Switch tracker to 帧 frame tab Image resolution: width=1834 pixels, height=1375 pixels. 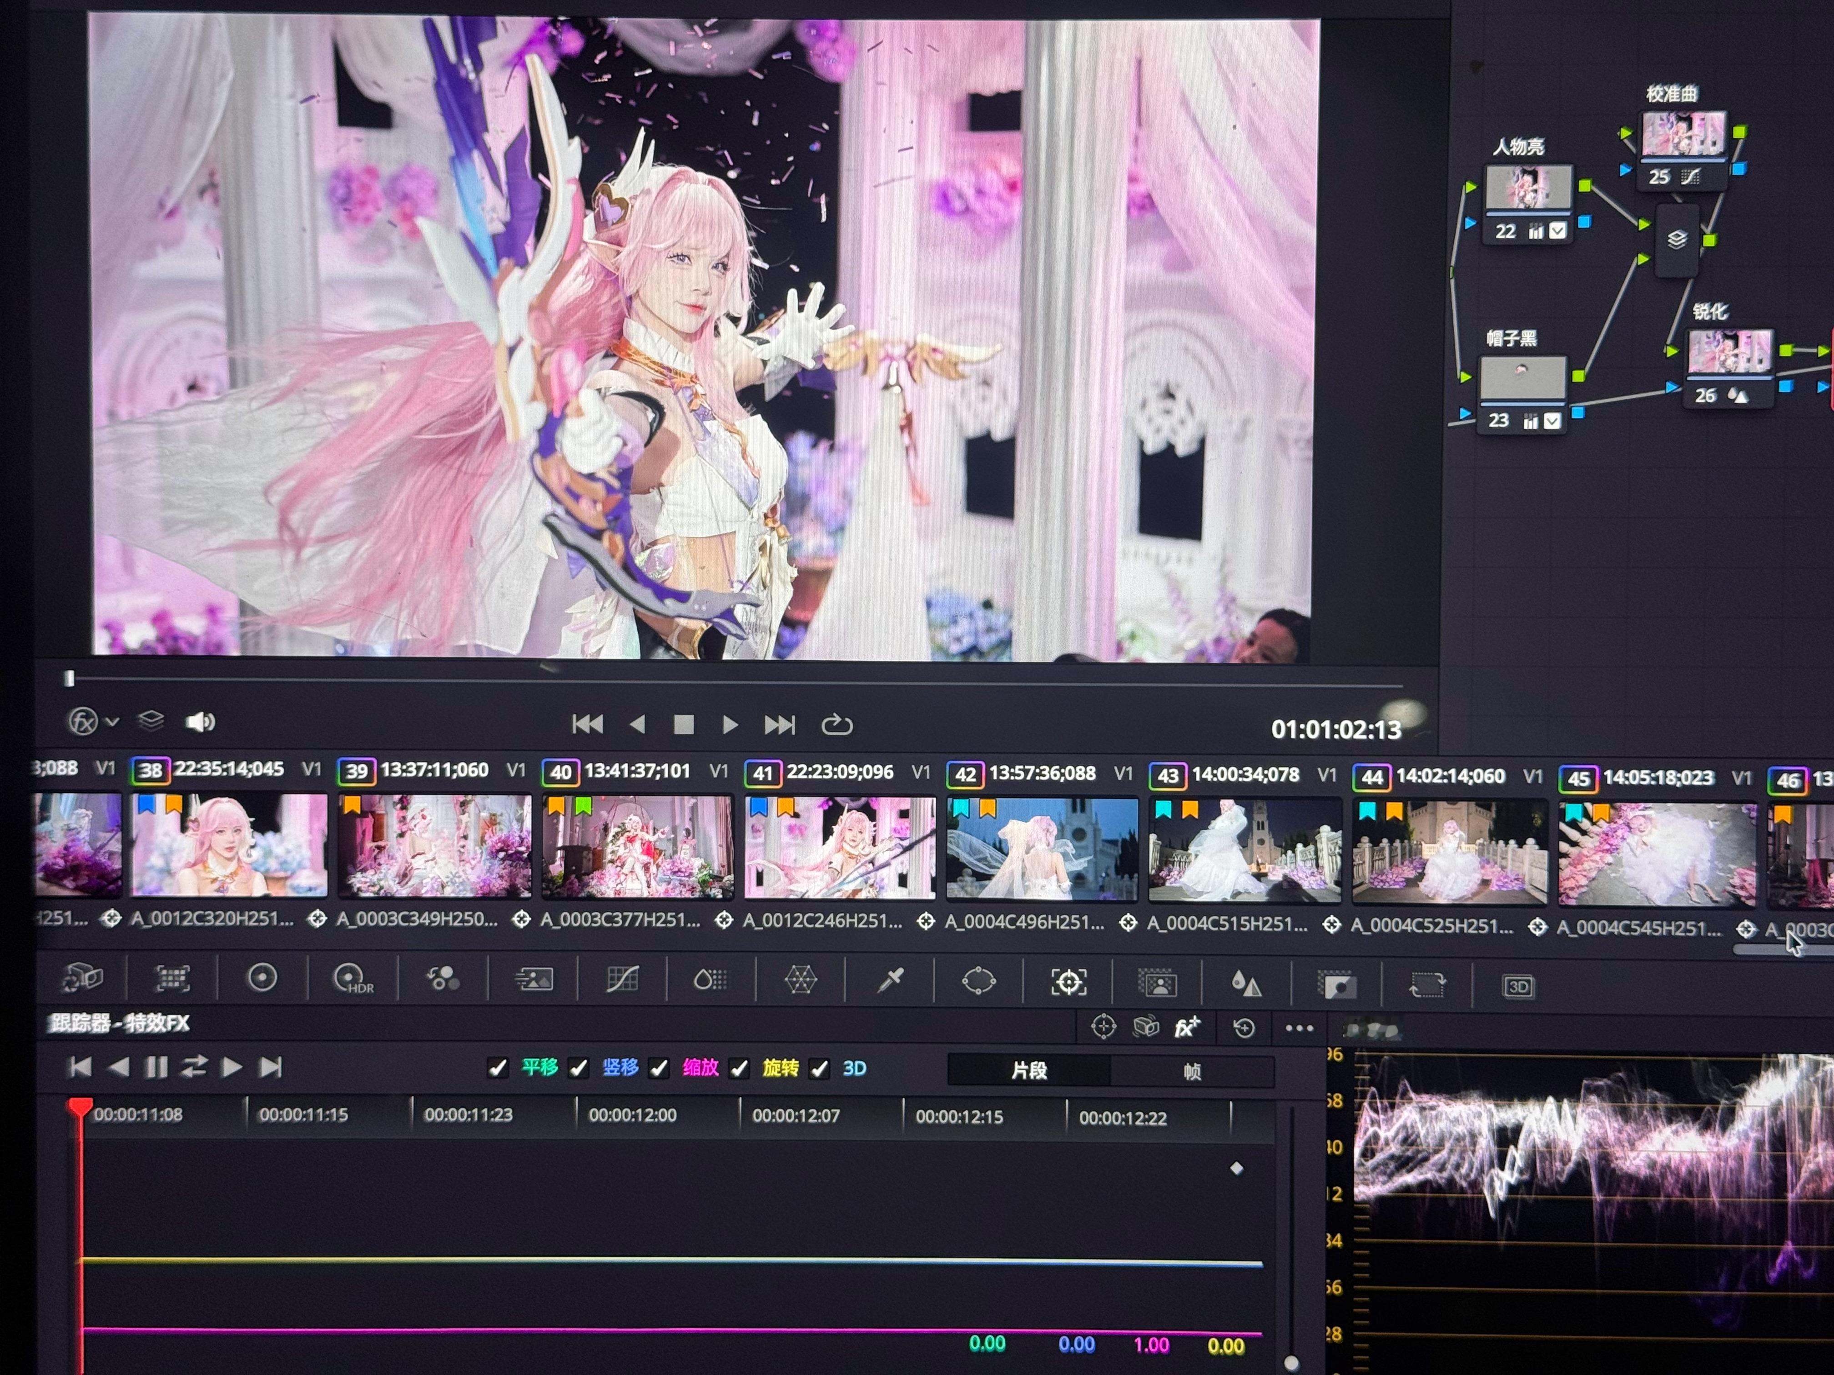click(x=1191, y=1072)
